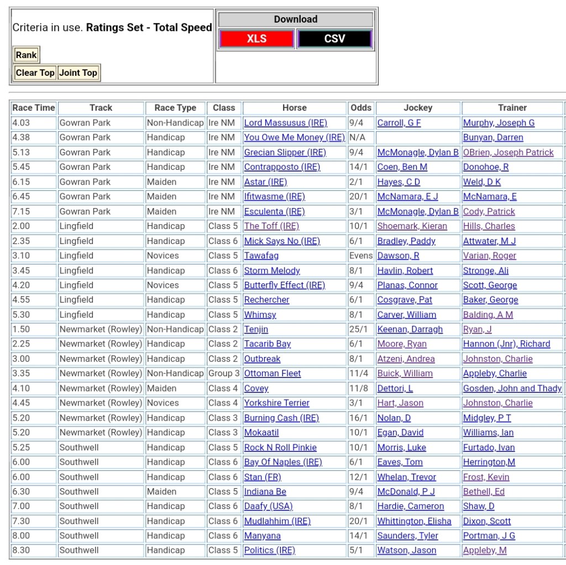Image resolution: width=566 pixels, height=565 pixels.
Task: Click the Clear Top button
Action: click(35, 72)
